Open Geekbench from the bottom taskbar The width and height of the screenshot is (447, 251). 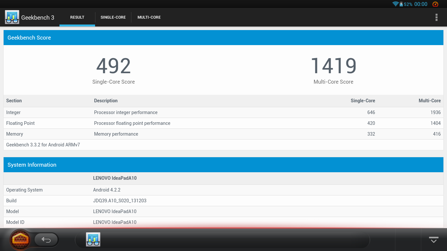click(93, 240)
